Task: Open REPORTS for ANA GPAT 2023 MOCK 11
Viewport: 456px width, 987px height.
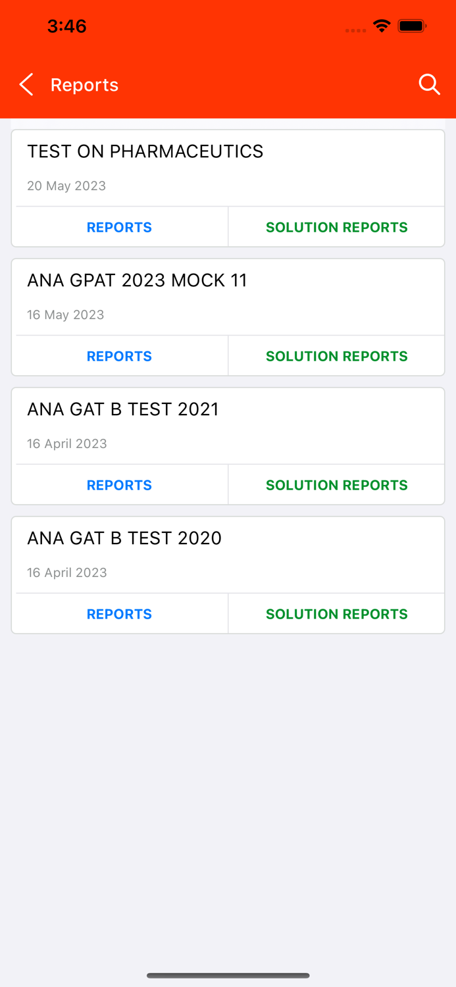Action: tap(119, 355)
